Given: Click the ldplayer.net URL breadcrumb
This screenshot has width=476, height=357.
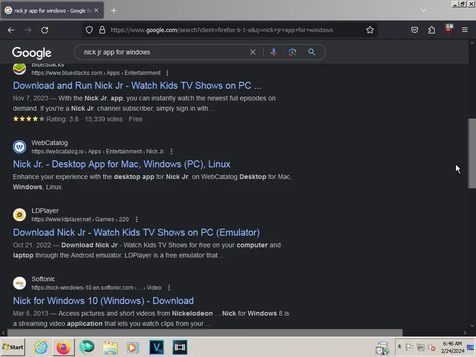Looking at the screenshot, I should click(80, 219).
